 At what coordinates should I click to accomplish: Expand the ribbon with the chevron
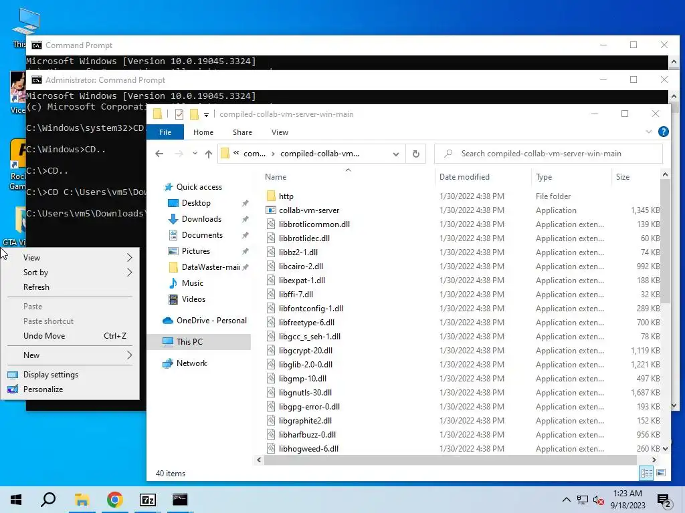649,132
